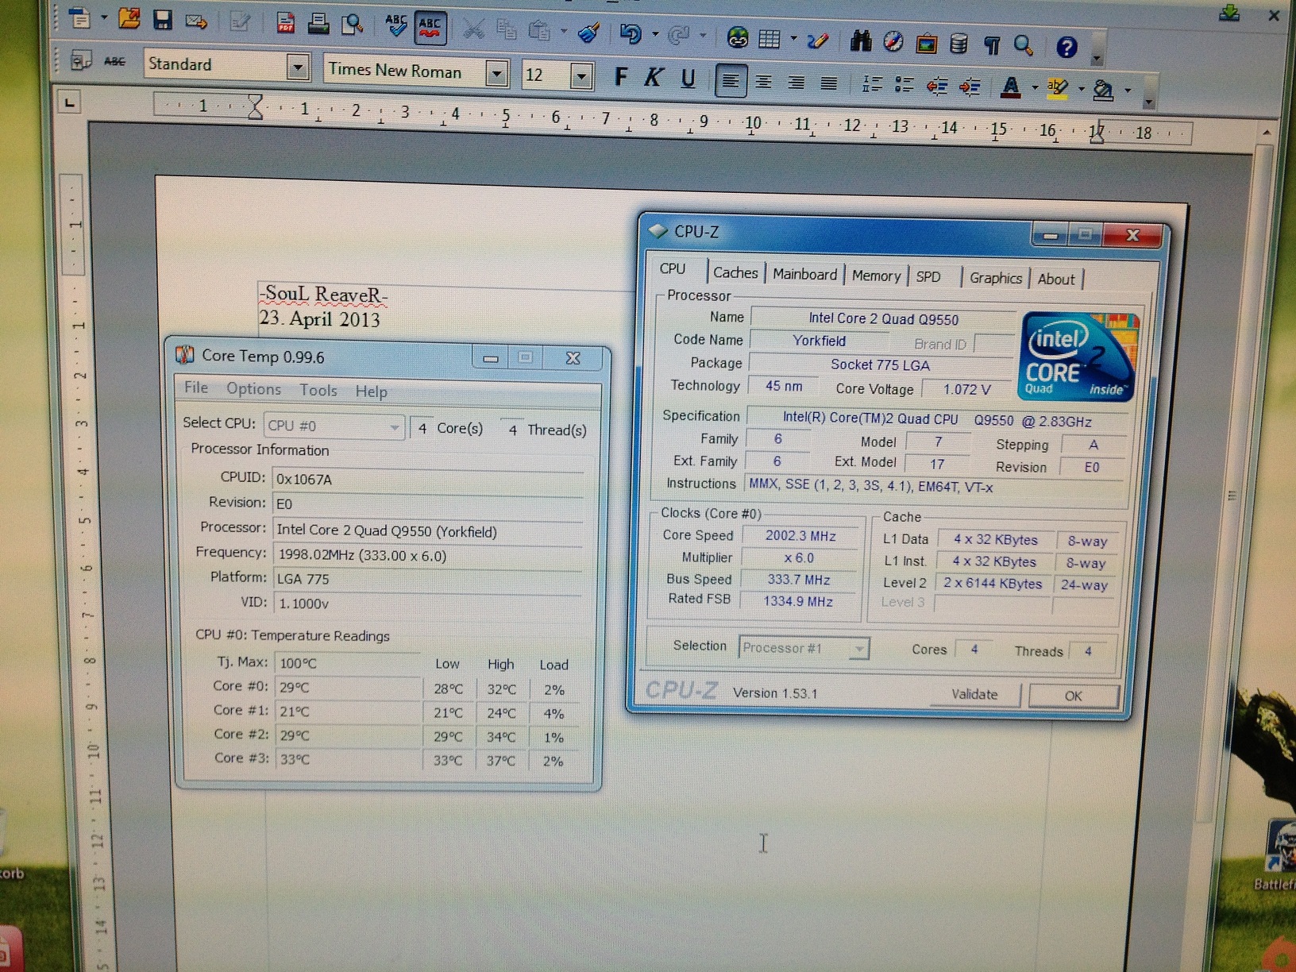Open the Times New Roman font dropdown
Viewport: 1296px width, 972px height.
coord(496,74)
